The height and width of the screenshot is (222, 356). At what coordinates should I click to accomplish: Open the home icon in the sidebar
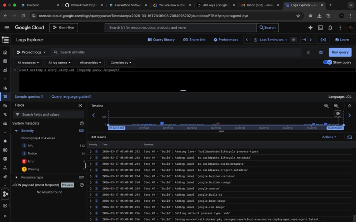pyautogui.click(x=5, y=52)
